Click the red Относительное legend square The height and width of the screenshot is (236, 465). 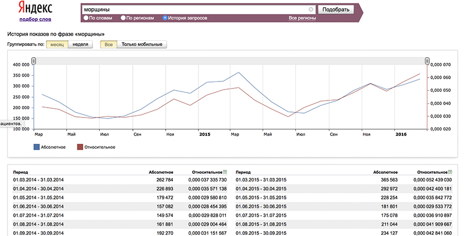[x=80, y=146]
